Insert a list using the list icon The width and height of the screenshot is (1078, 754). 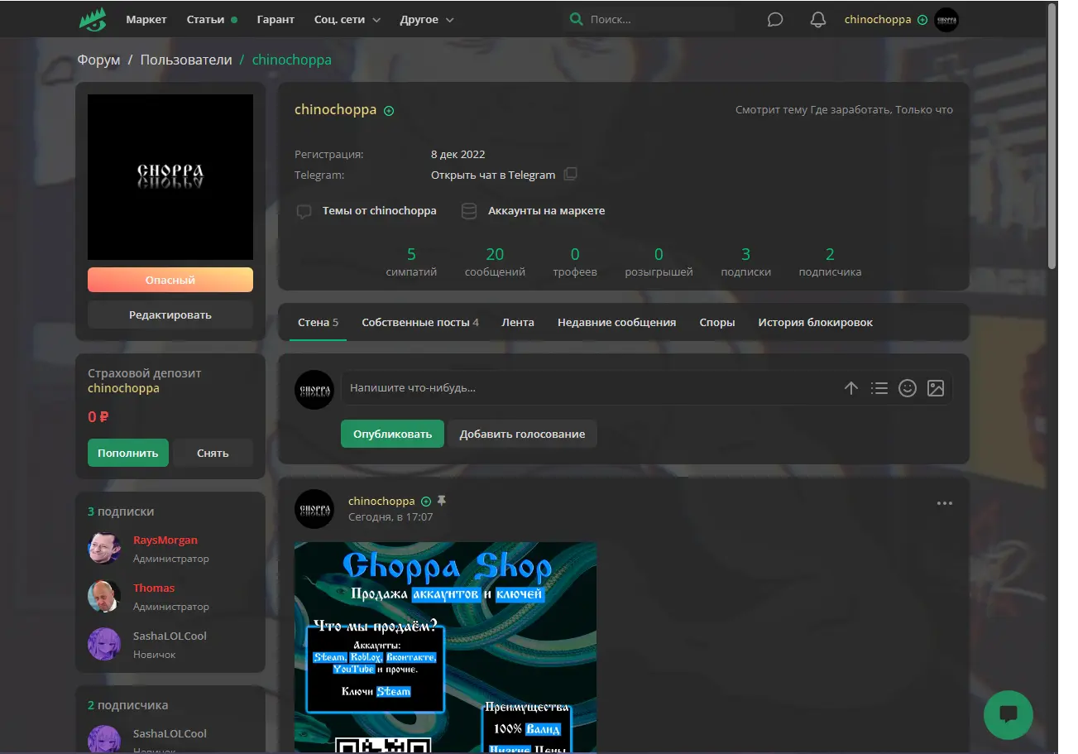click(x=879, y=387)
